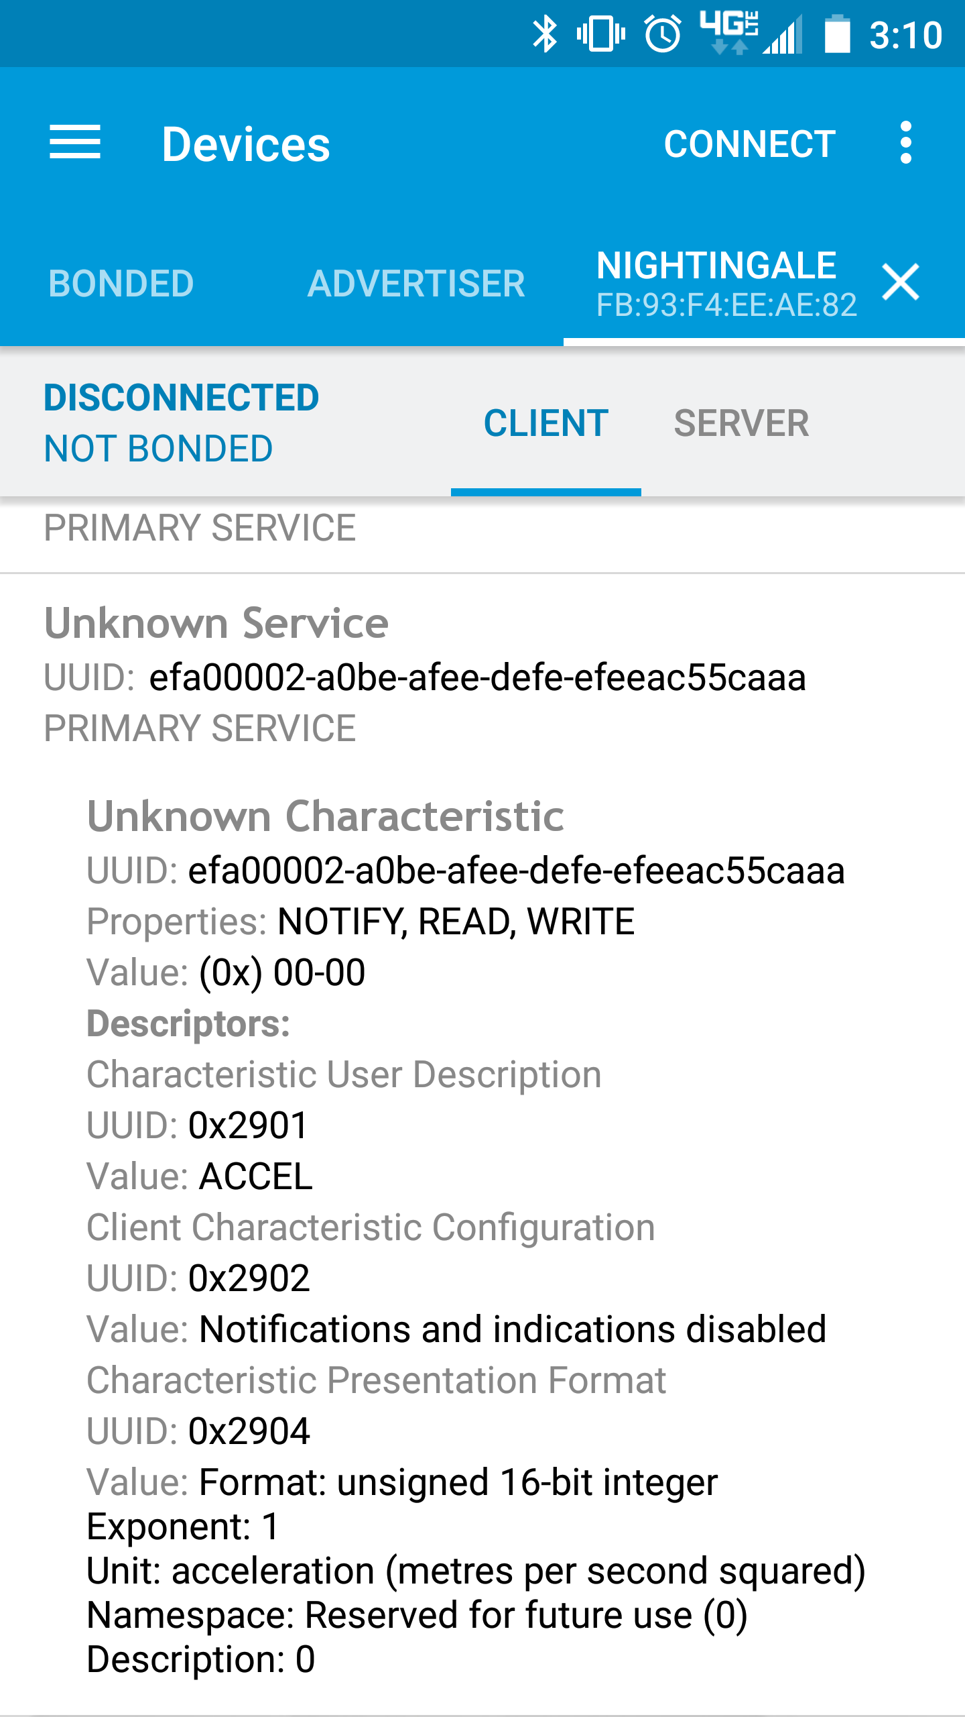
Task: Tap the Characteristic User Description descriptor
Action: click(x=344, y=1075)
